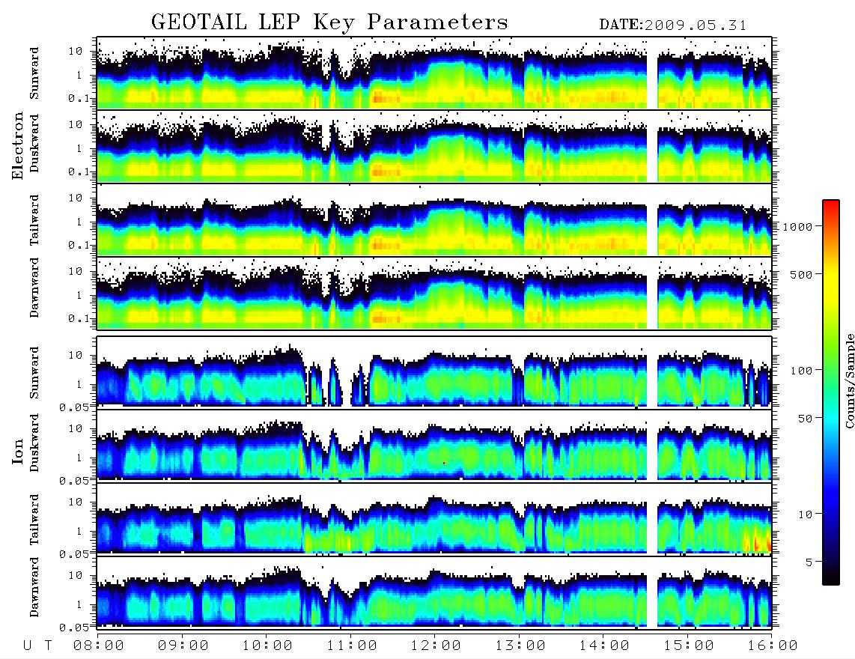Click the 14:00 time axis label
Screen dimensions: 855x659
click(x=604, y=646)
